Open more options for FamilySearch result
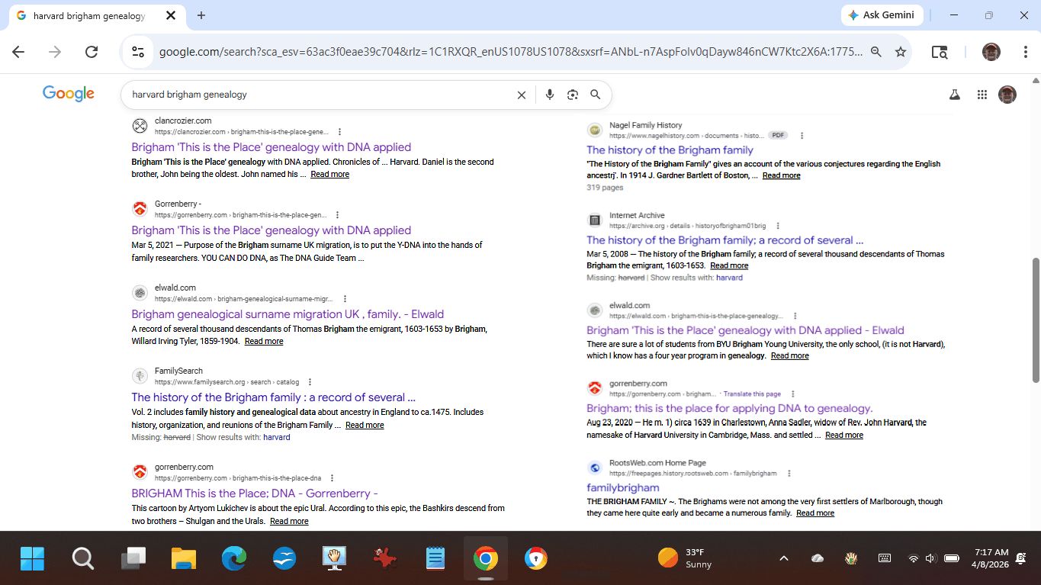The height and width of the screenshot is (585, 1041). (x=310, y=382)
